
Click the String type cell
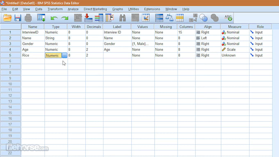tap(56, 38)
